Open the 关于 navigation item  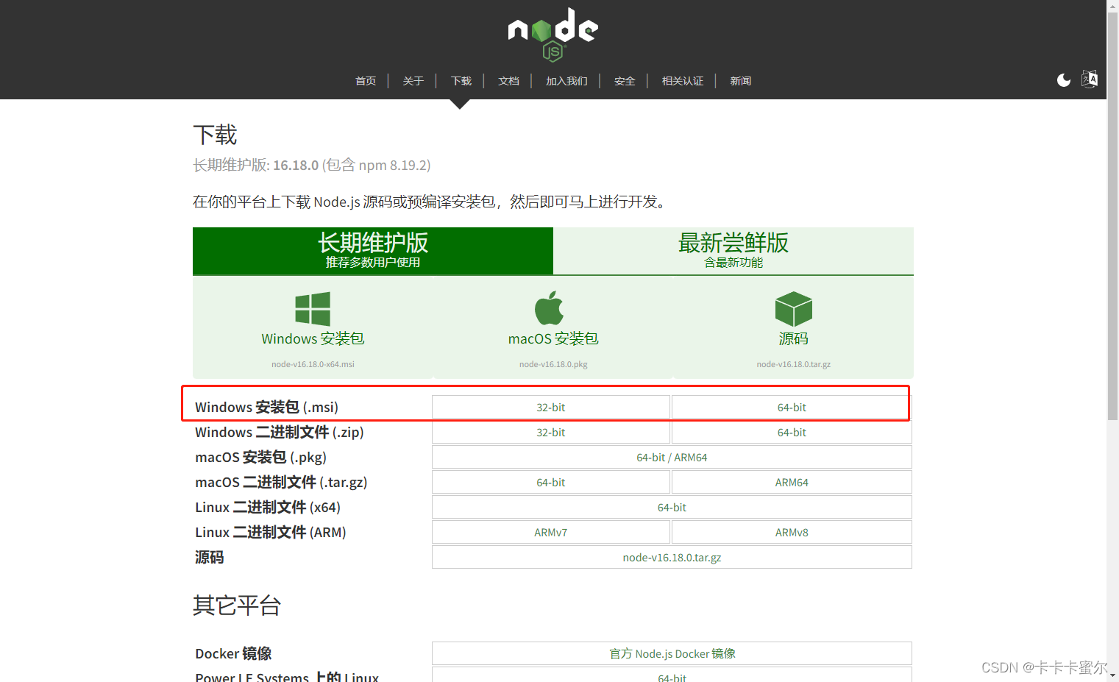(x=413, y=81)
